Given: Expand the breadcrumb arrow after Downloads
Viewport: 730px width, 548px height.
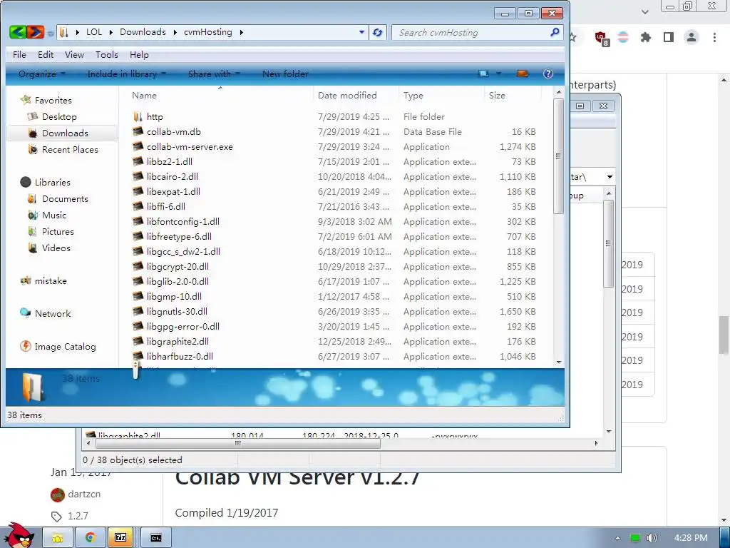Looking at the screenshot, I should (x=175, y=32).
